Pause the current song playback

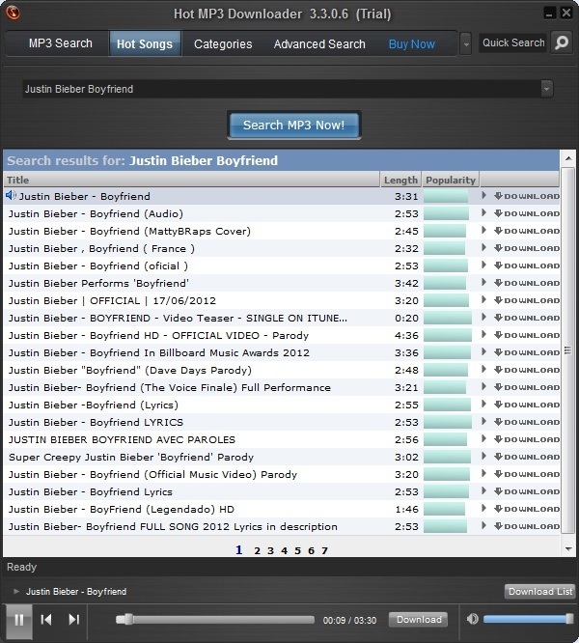(19, 620)
